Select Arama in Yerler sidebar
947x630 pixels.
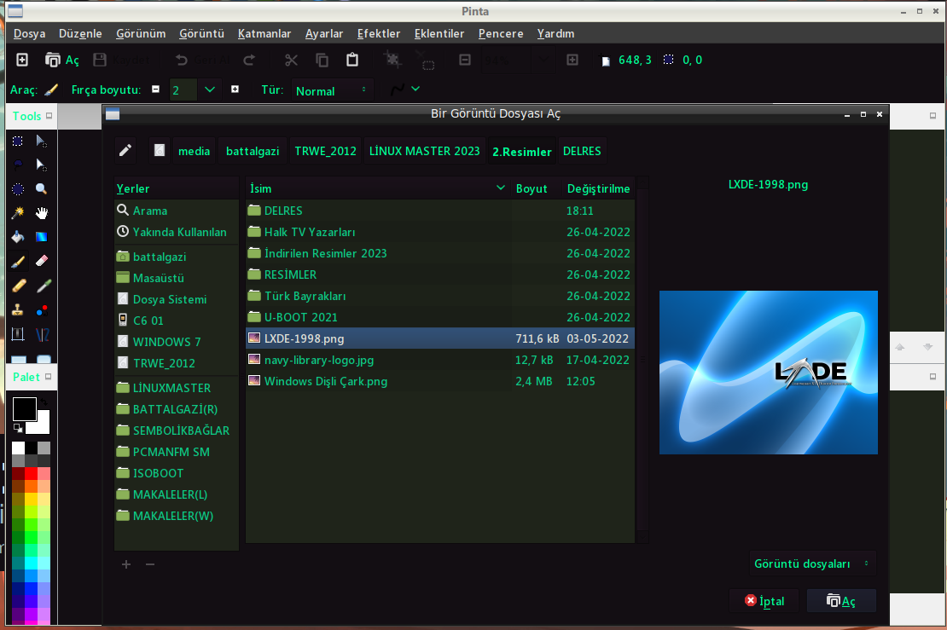point(177,211)
